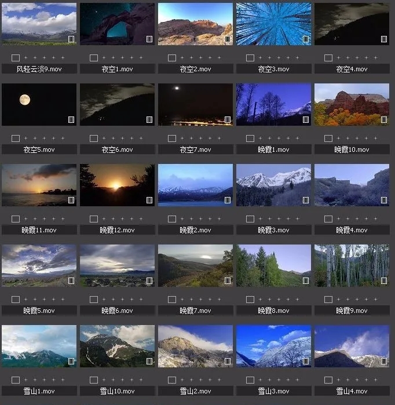The width and height of the screenshot is (395, 405).
Task: Click film strip icon on 晚霞4.mov thumbnail
Action: point(384,200)
